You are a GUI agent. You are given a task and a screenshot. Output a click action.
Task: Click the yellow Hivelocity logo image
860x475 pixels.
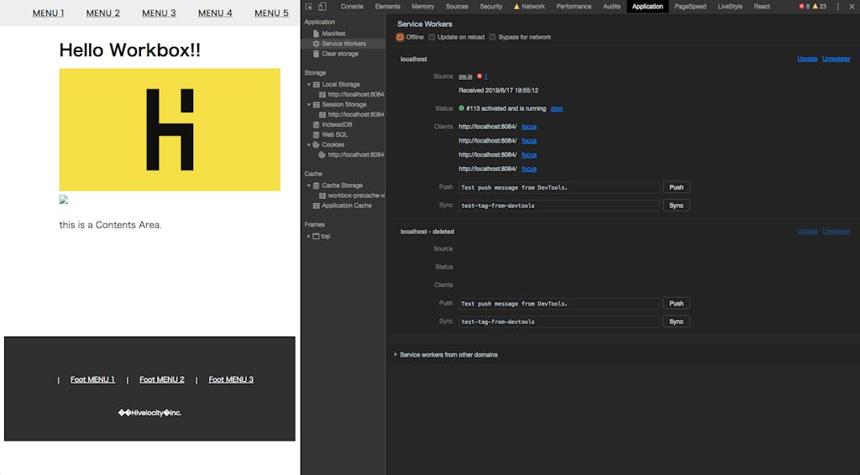[170, 129]
